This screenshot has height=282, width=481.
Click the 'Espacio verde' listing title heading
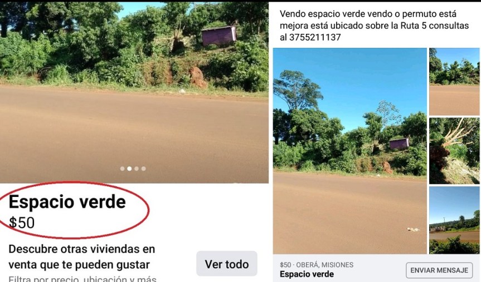[67, 202]
